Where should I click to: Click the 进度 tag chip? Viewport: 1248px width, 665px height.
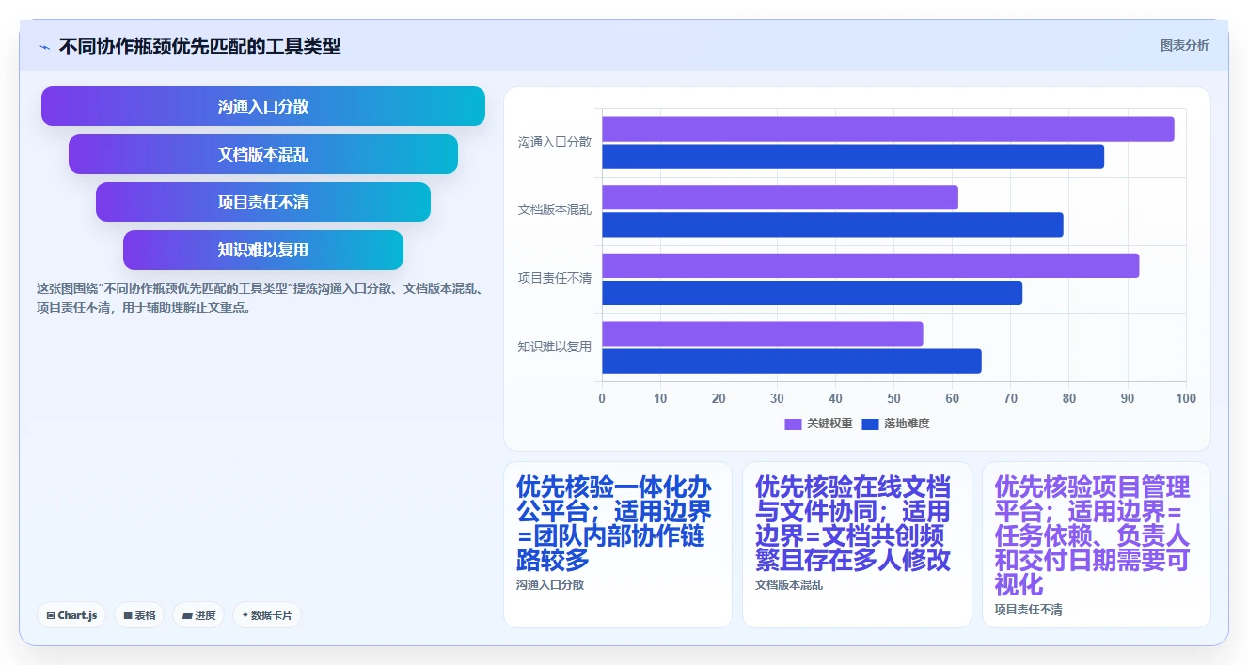coord(198,615)
